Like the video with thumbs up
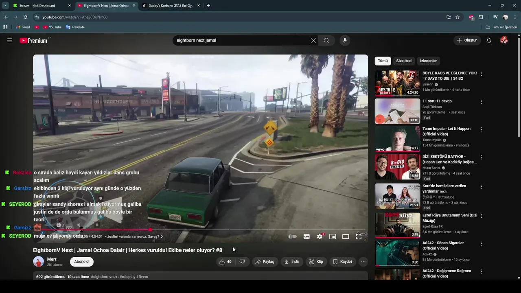This screenshot has height=293, width=521. pyautogui.click(x=225, y=262)
